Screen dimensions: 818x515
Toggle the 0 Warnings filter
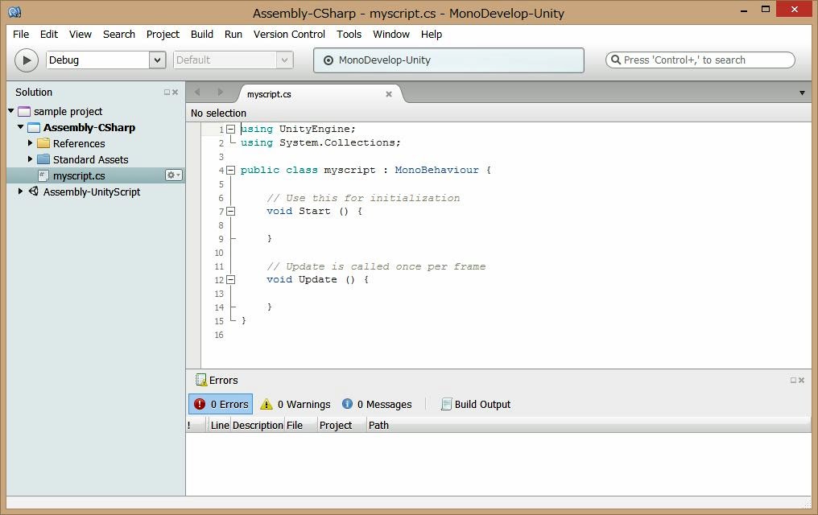click(295, 404)
